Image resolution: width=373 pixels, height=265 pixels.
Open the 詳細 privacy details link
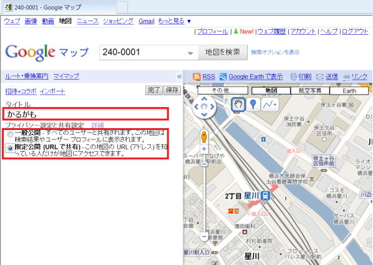pyautogui.click(x=97, y=125)
